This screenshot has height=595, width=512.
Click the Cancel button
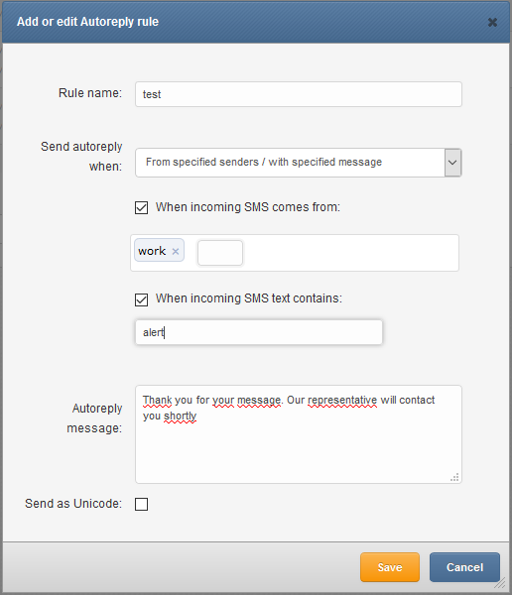[464, 567]
